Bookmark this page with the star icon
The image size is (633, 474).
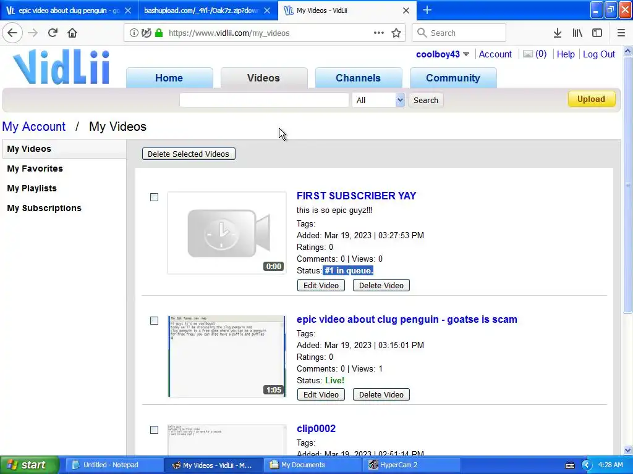[396, 33]
